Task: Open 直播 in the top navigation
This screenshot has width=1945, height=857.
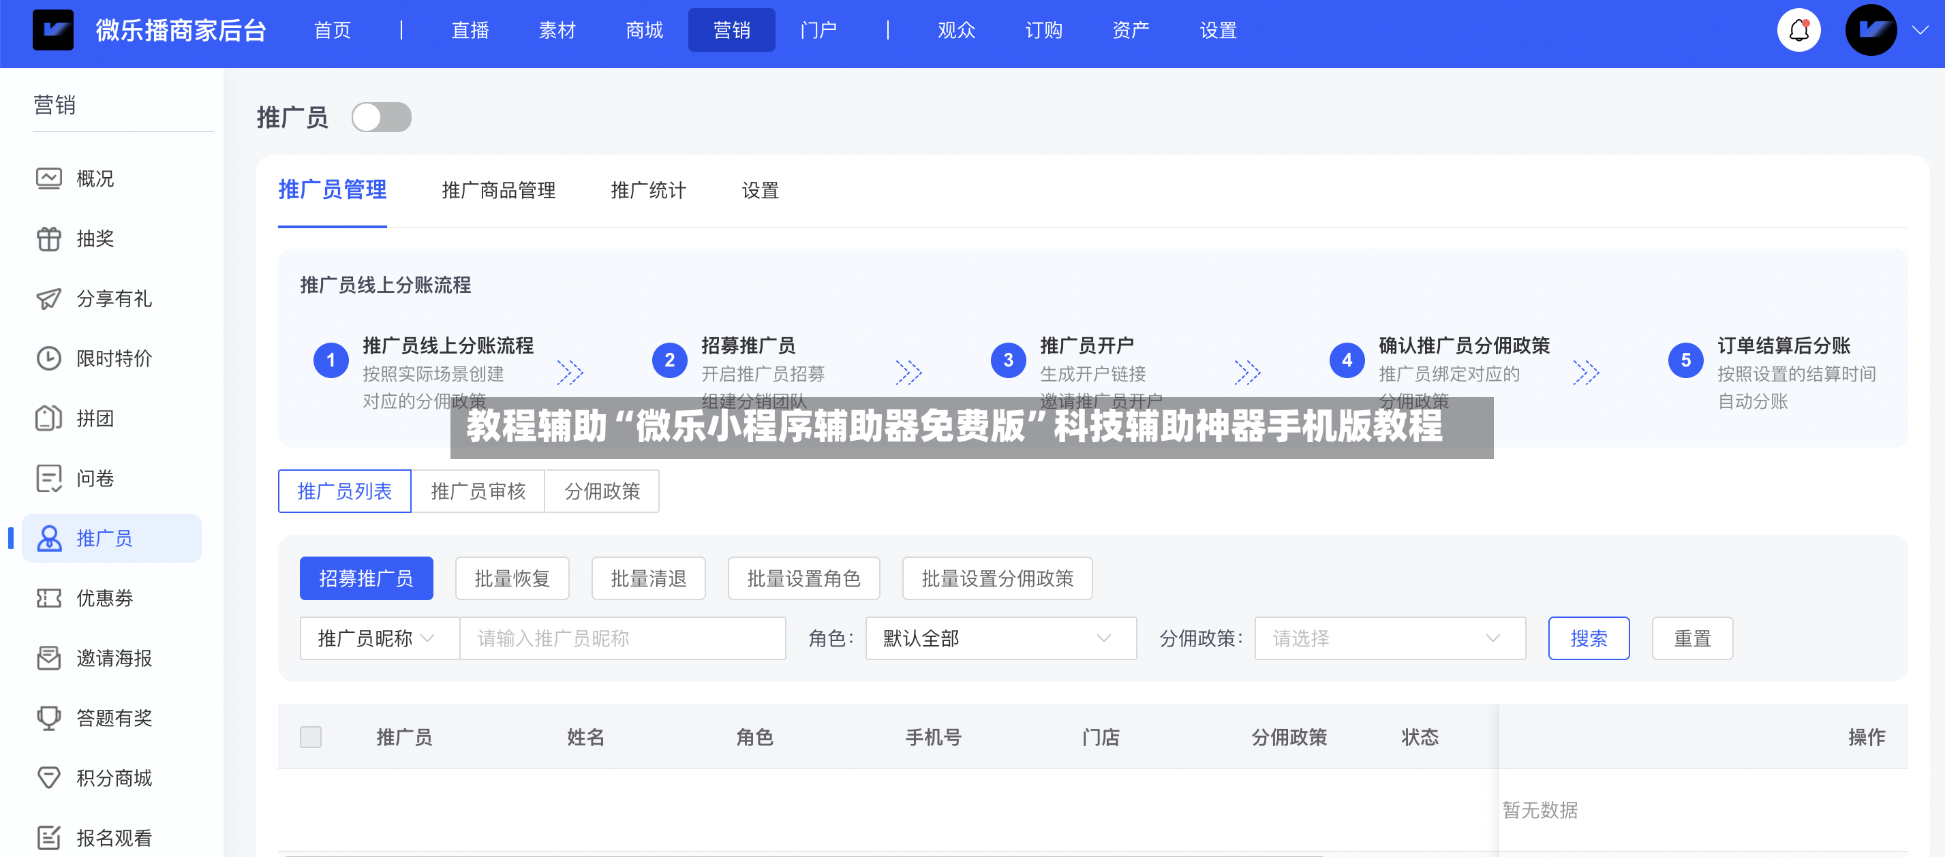Action: pos(470,30)
